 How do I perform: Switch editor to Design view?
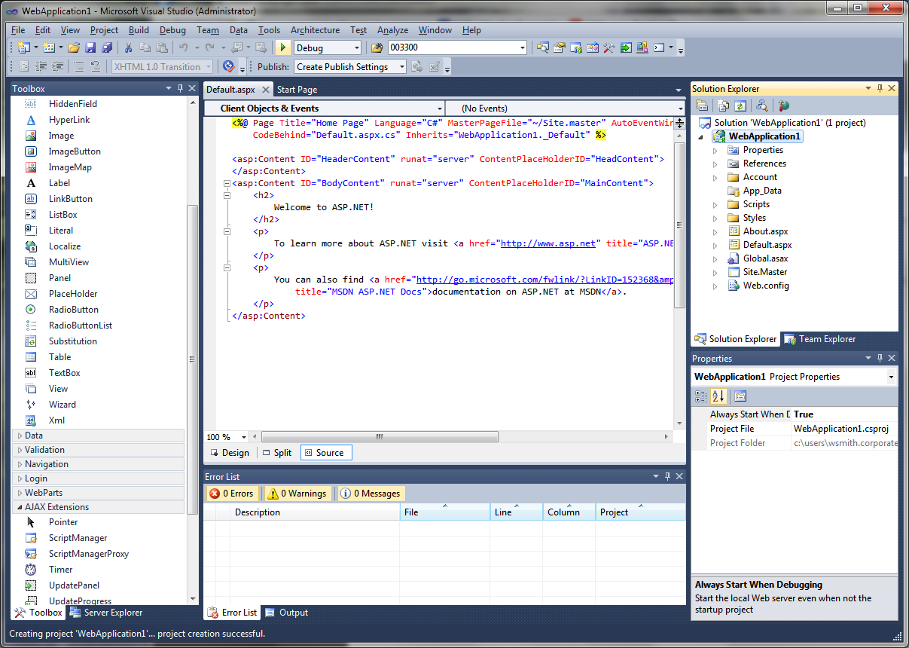tap(229, 453)
